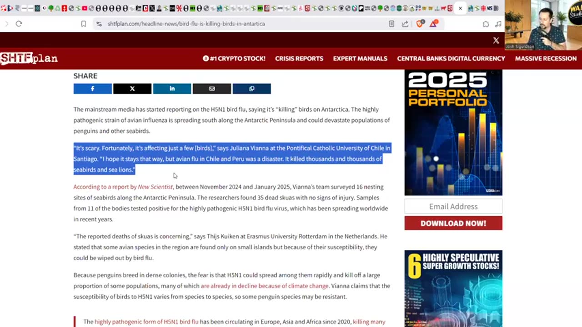
Task: Open the site settings icon beside URL
Action: point(99,24)
